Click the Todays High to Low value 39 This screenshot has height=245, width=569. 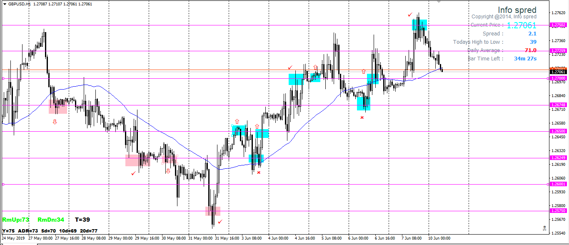pyautogui.click(x=533, y=42)
